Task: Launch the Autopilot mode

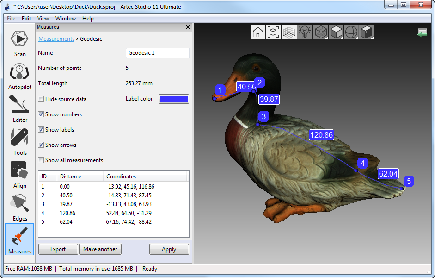Action: point(20,77)
